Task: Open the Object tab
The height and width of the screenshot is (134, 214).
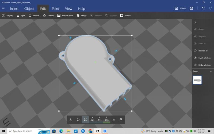Action: [29, 9]
